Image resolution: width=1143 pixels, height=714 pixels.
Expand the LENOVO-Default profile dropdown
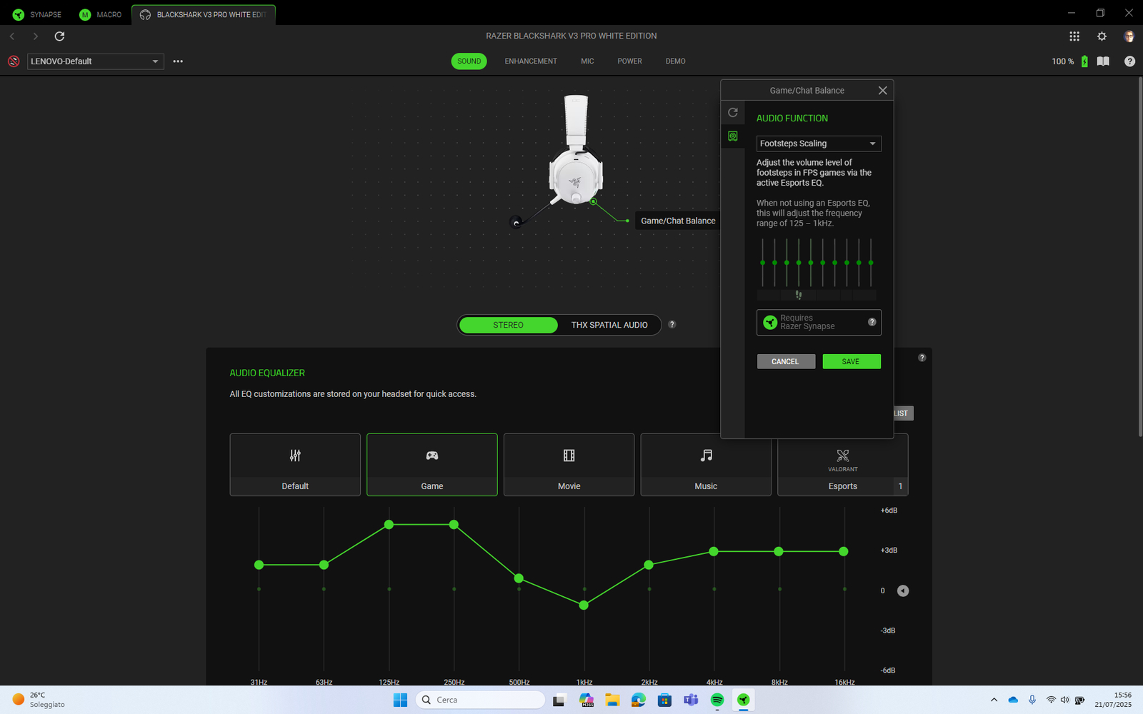coord(95,61)
